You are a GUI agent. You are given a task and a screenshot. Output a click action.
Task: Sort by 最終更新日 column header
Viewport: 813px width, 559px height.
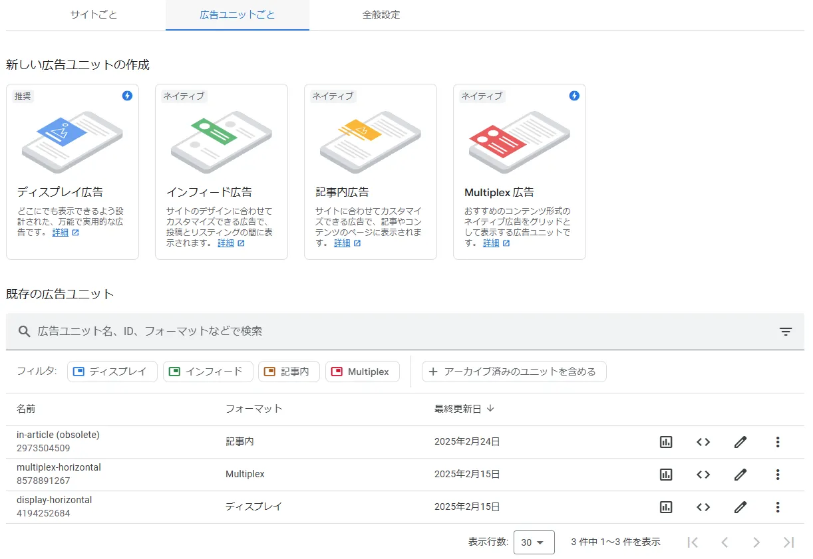pos(457,408)
